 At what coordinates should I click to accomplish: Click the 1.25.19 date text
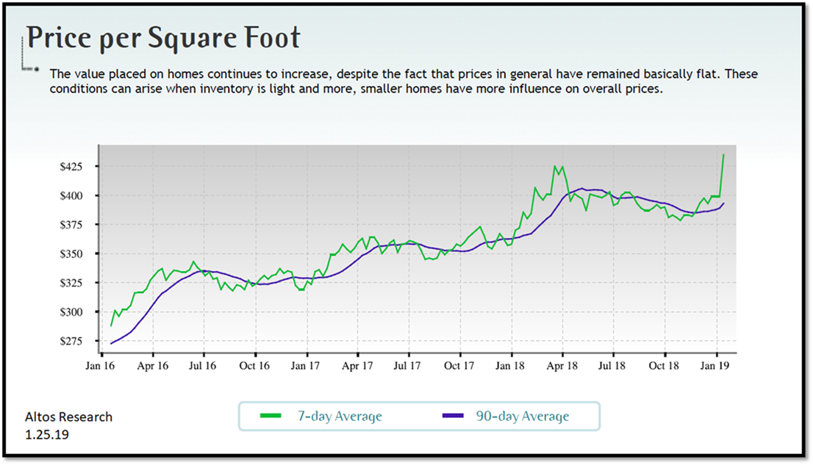tap(48, 434)
